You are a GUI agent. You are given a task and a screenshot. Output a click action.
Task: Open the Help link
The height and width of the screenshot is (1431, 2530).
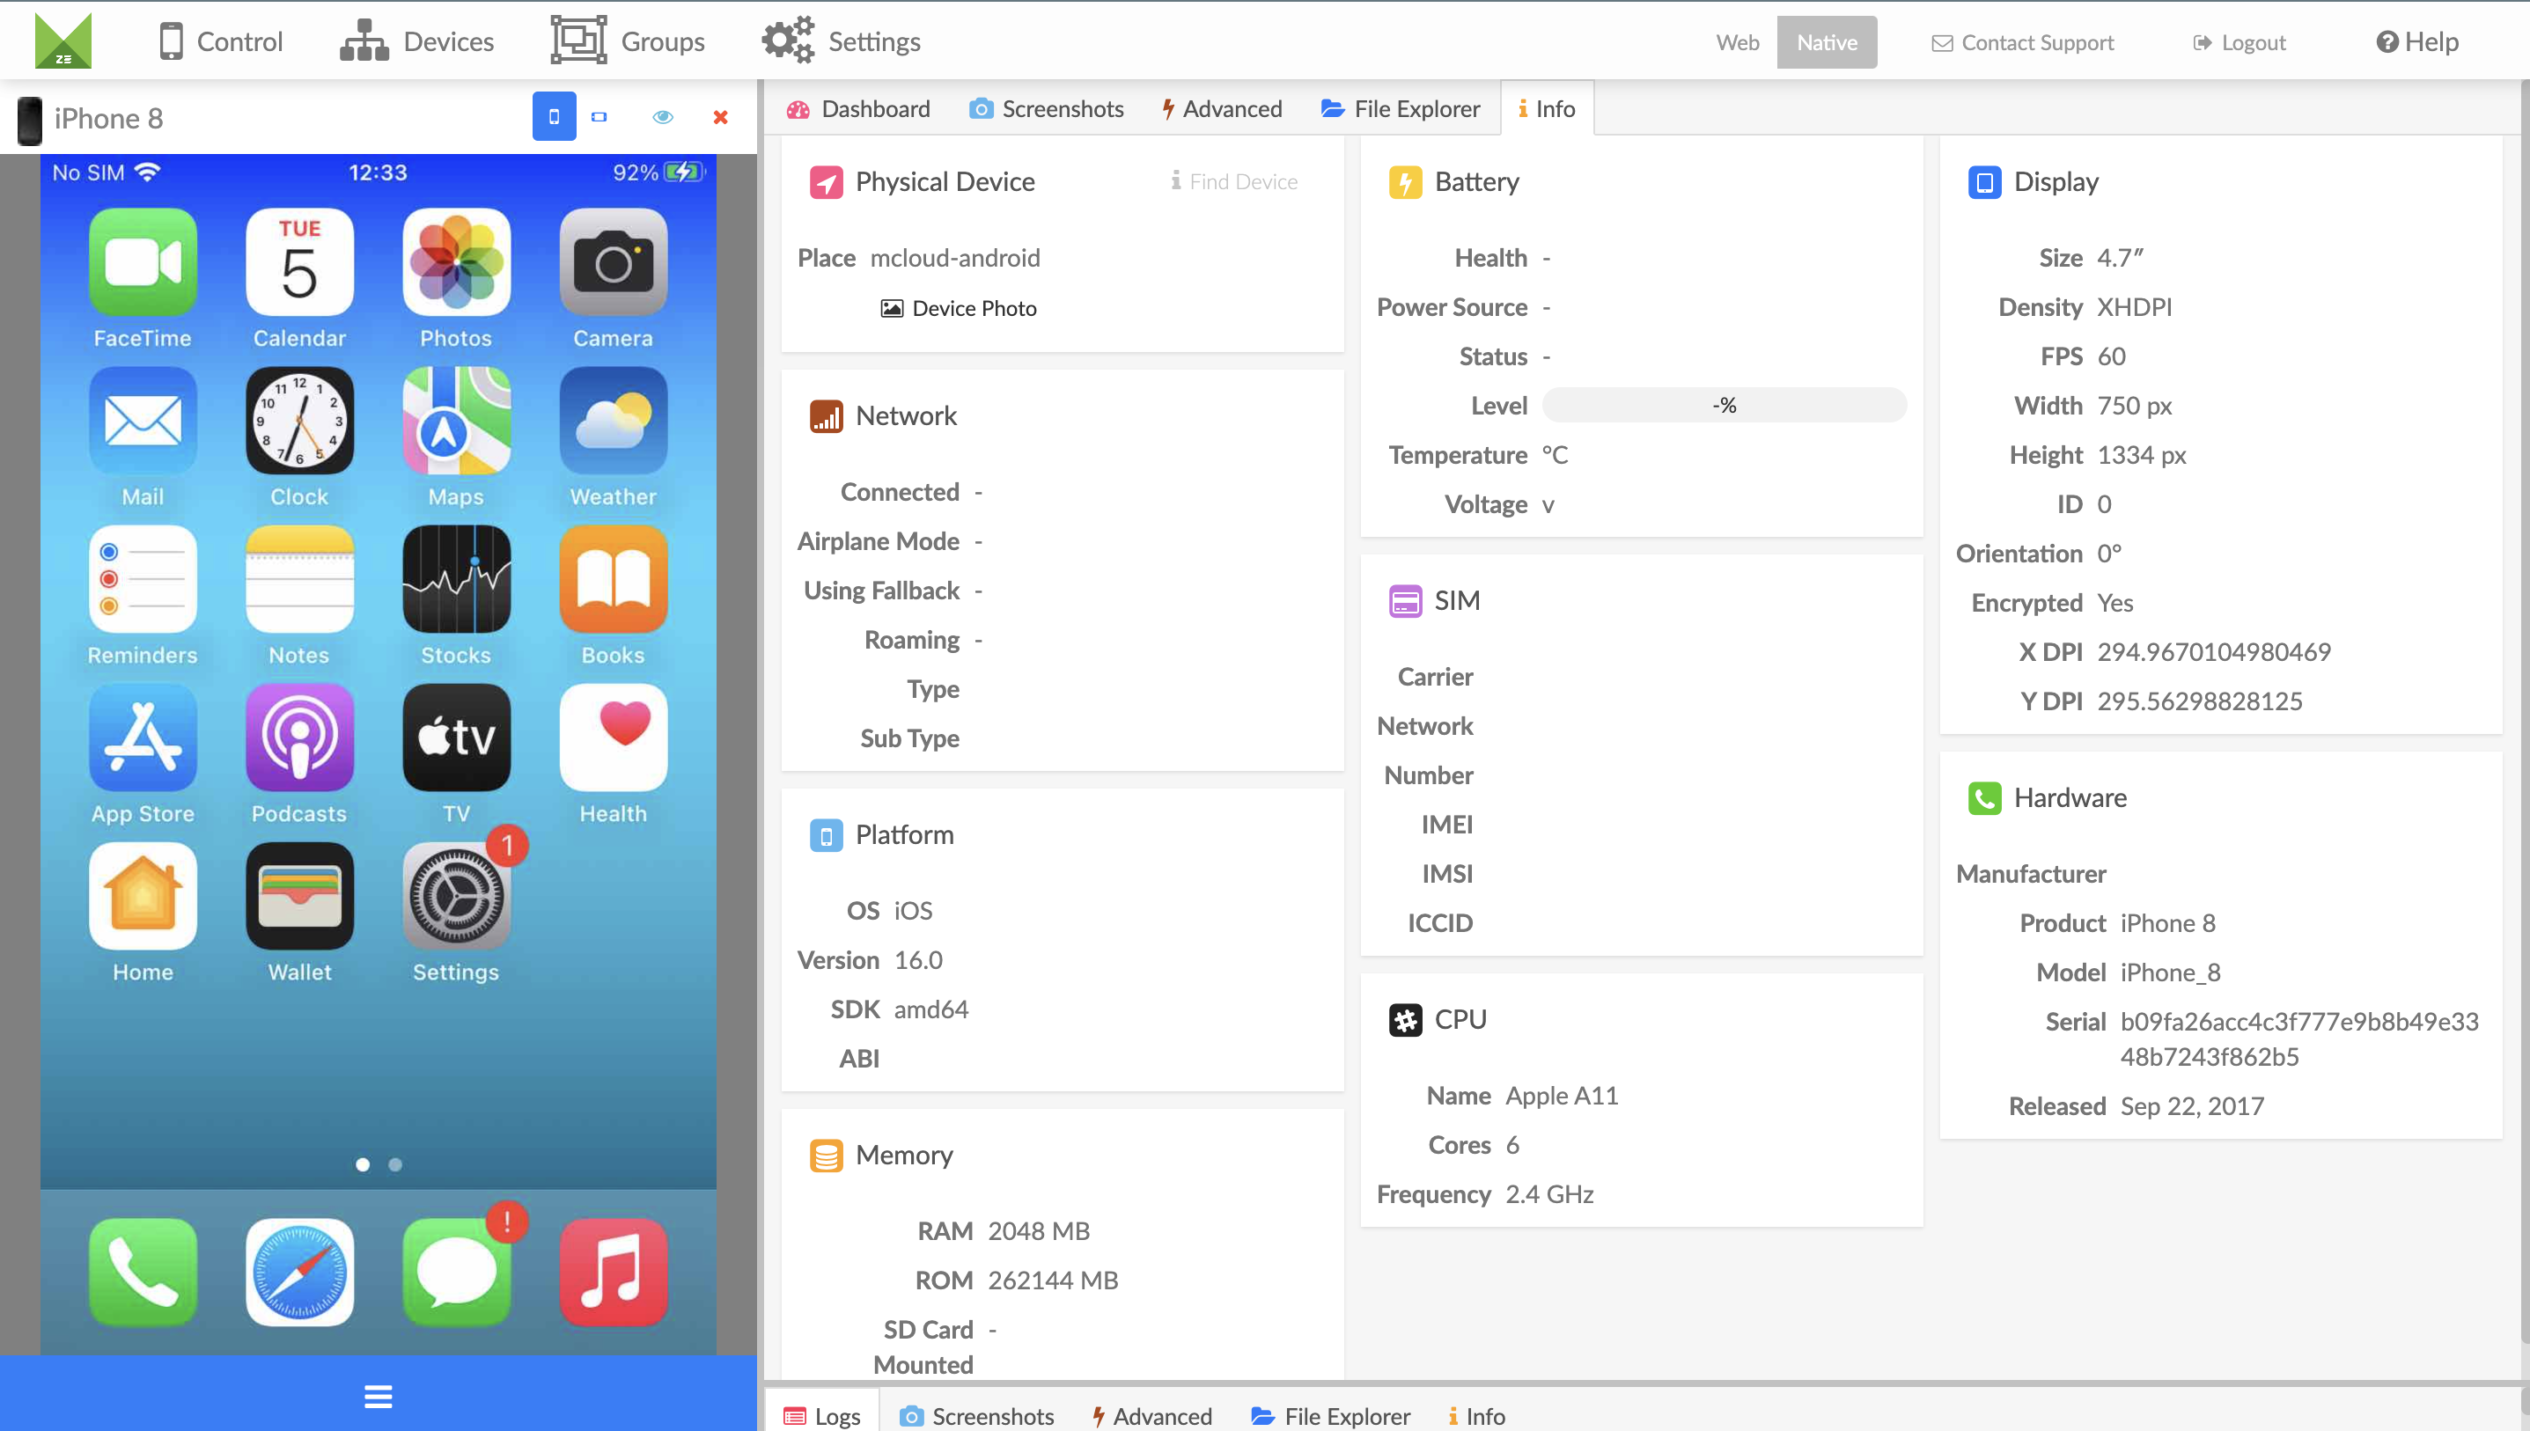(2418, 41)
